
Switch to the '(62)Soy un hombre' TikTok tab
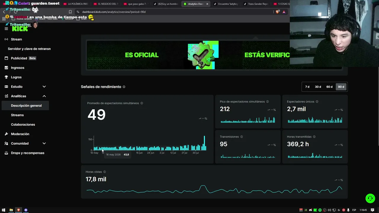(166, 4)
